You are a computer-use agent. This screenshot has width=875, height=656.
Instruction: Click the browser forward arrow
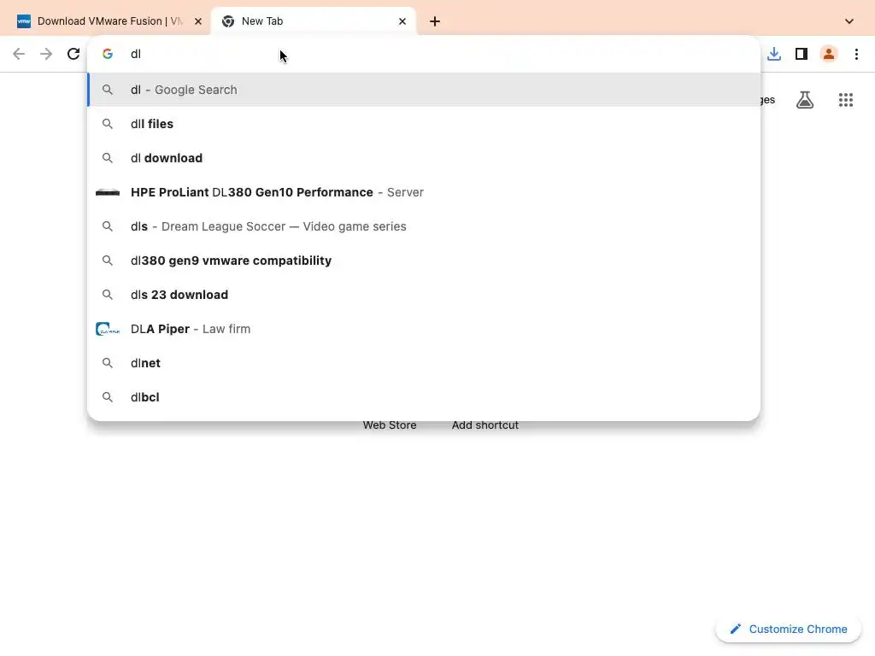click(x=46, y=54)
